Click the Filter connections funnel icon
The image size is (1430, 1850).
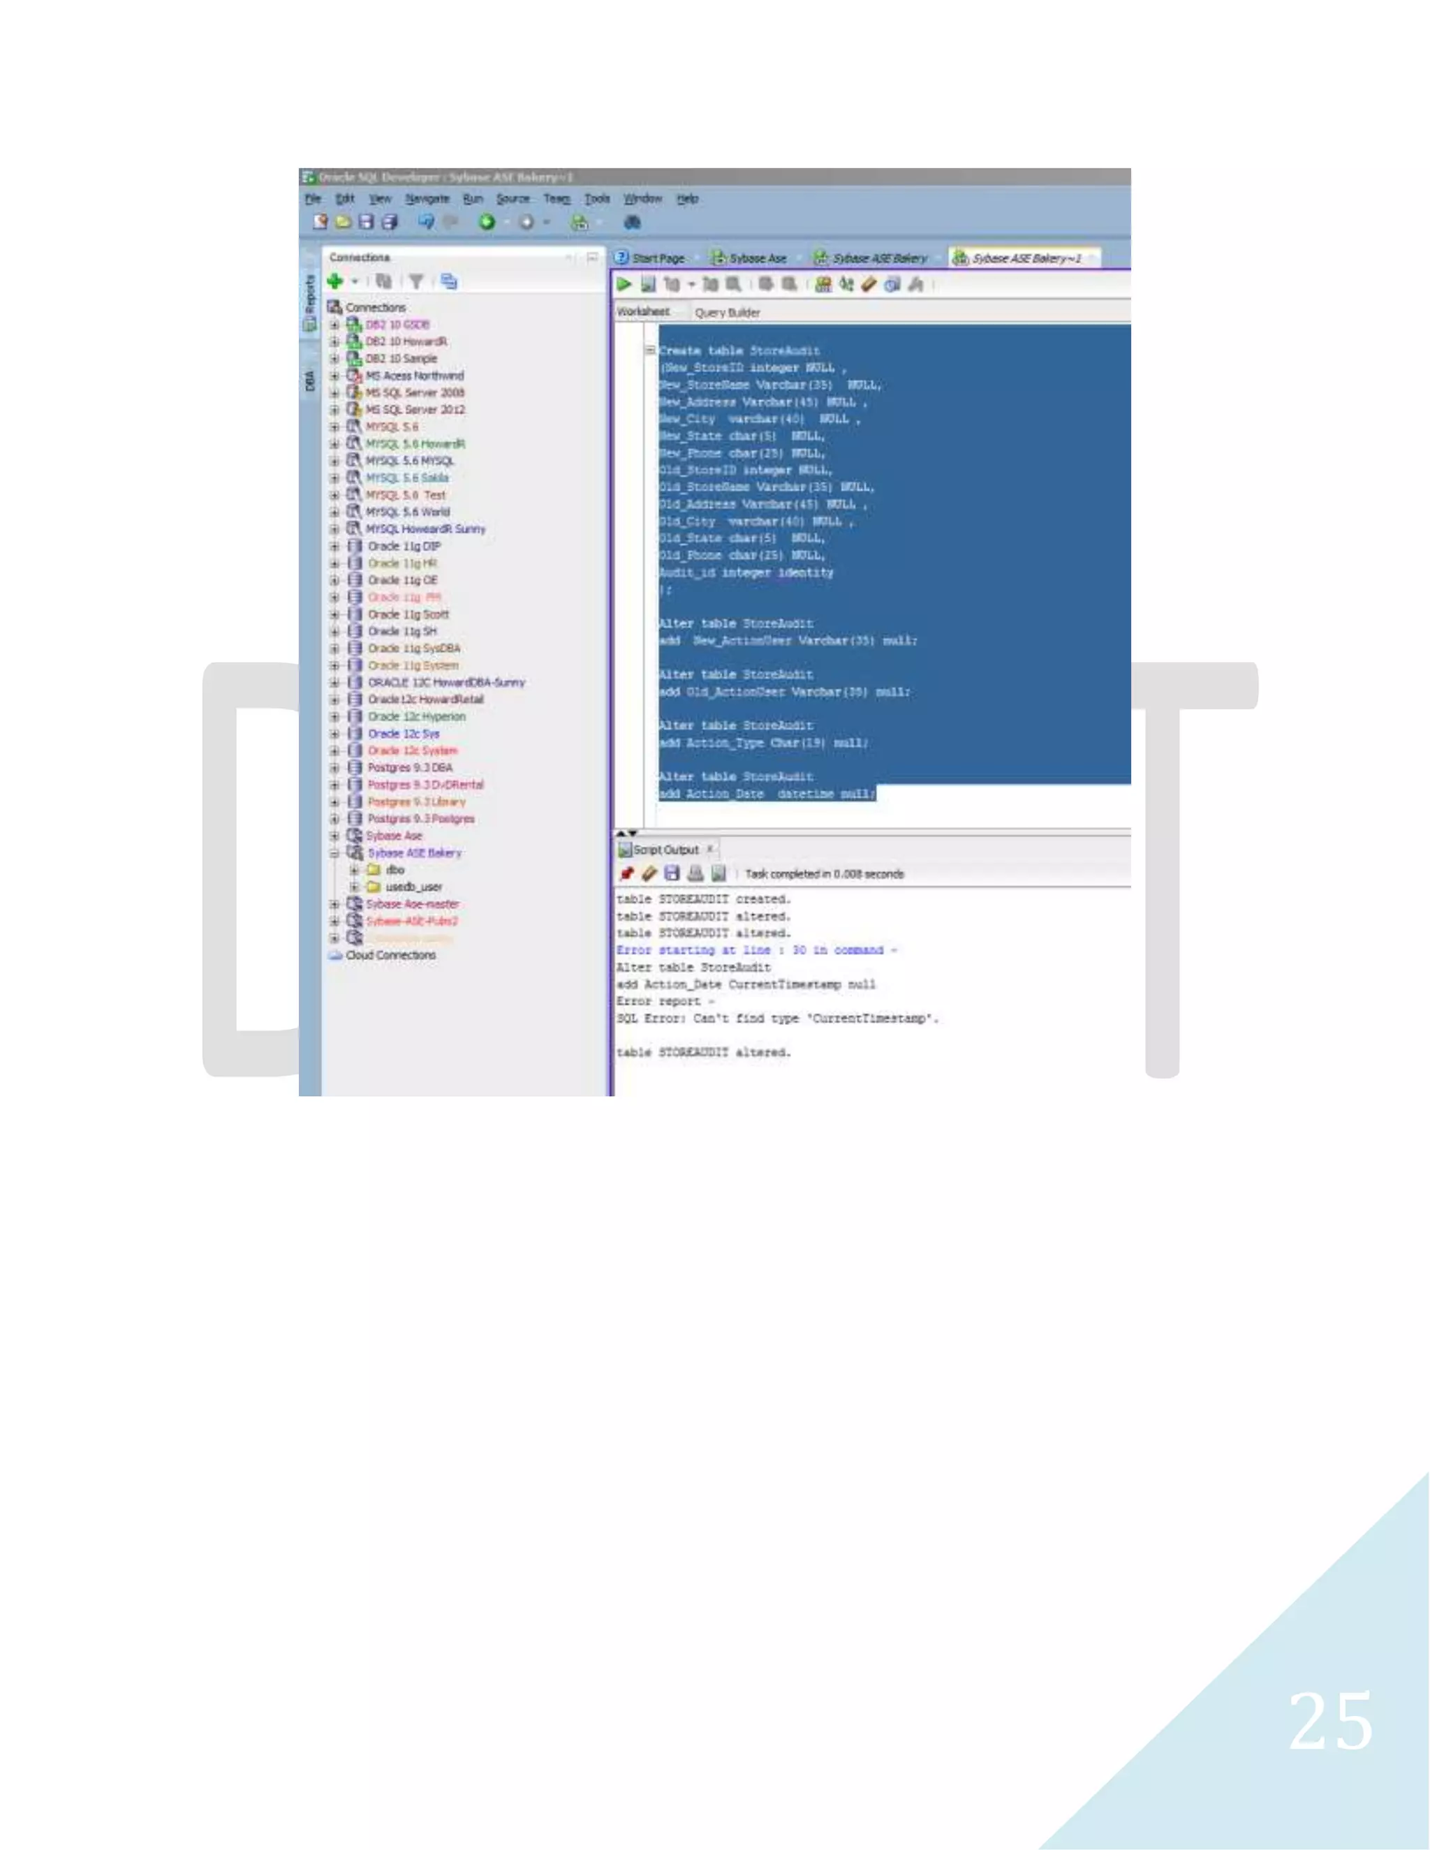click(416, 281)
